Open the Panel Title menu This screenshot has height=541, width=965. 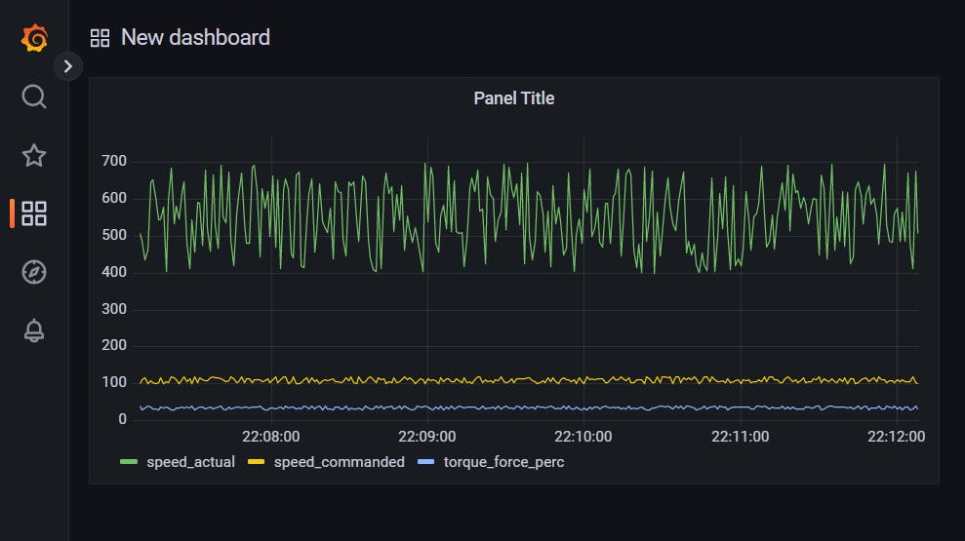(514, 98)
